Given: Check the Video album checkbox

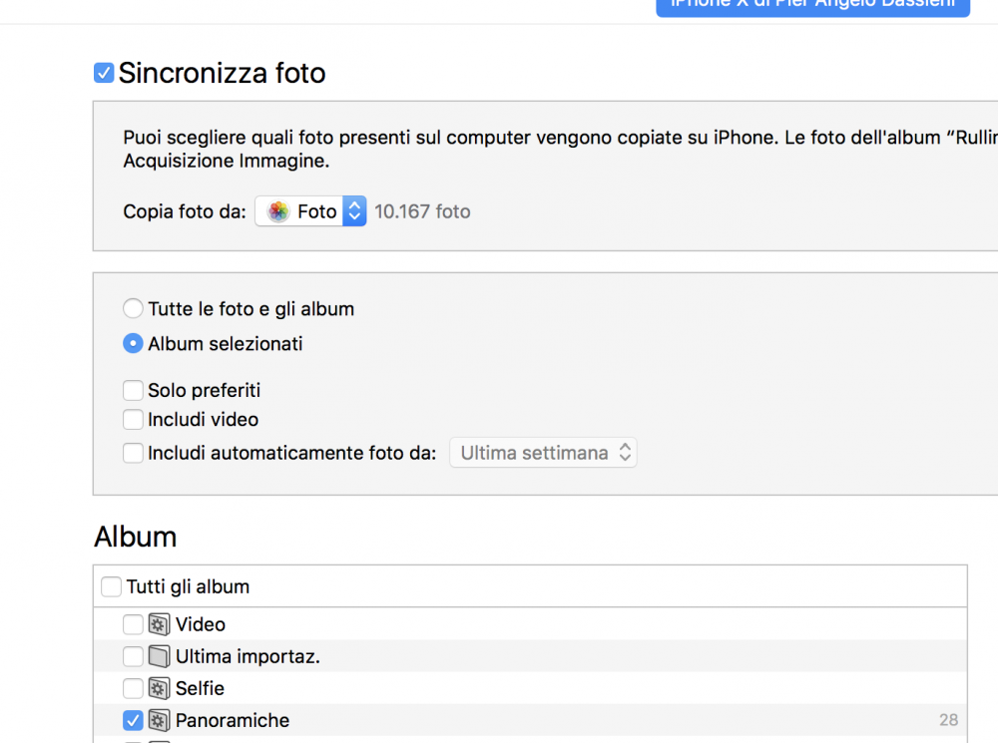Looking at the screenshot, I should [133, 624].
